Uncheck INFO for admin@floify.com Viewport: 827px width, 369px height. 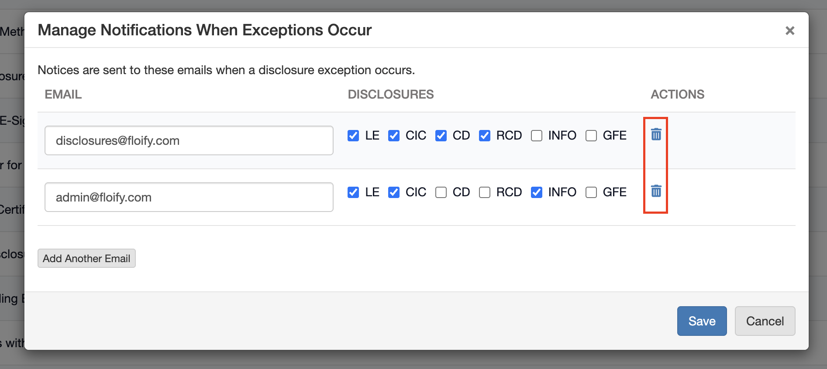click(537, 192)
